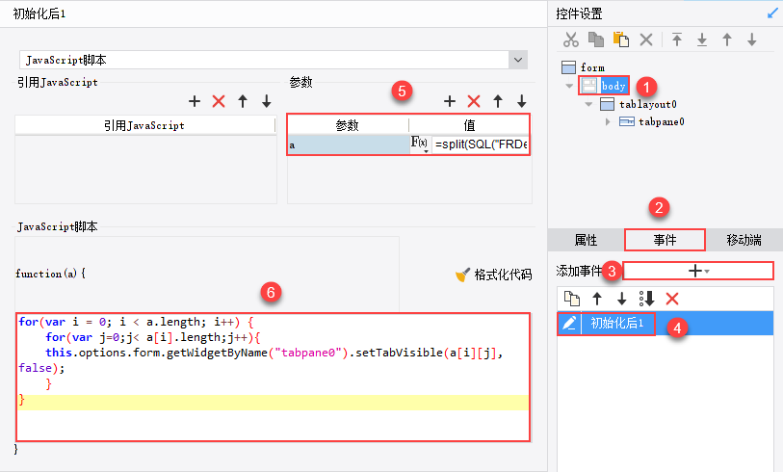Move event up in event list toolbar
The image size is (783, 472).
[x=597, y=299]
